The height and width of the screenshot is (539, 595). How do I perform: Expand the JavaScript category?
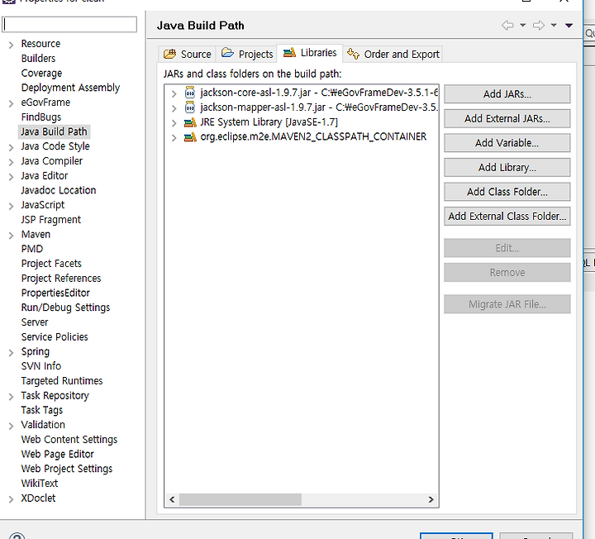tap(11, 206)
